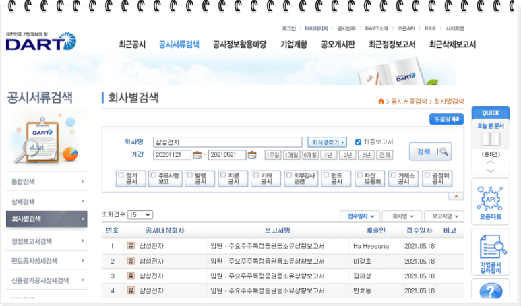Click the 회사명 company name input field
Image resolution: width=521 pixels, height=306 pixels.
pyautogui.click(x=227, y=142)
